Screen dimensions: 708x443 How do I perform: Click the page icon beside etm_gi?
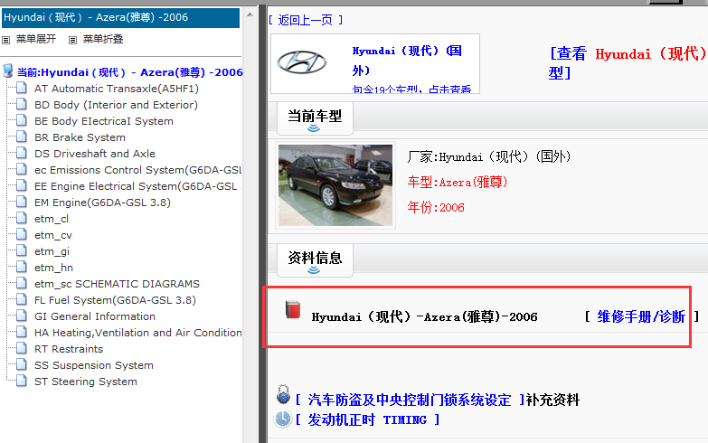point(21,250)
